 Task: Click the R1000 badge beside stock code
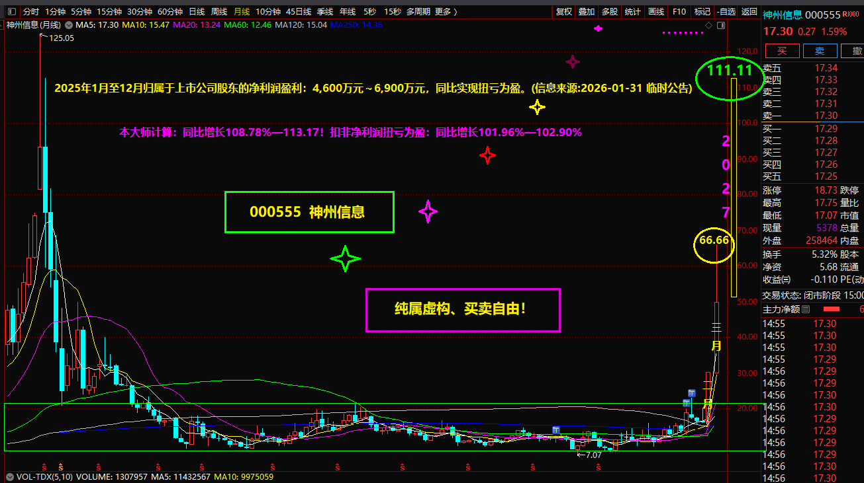click(x=851, y=15)
